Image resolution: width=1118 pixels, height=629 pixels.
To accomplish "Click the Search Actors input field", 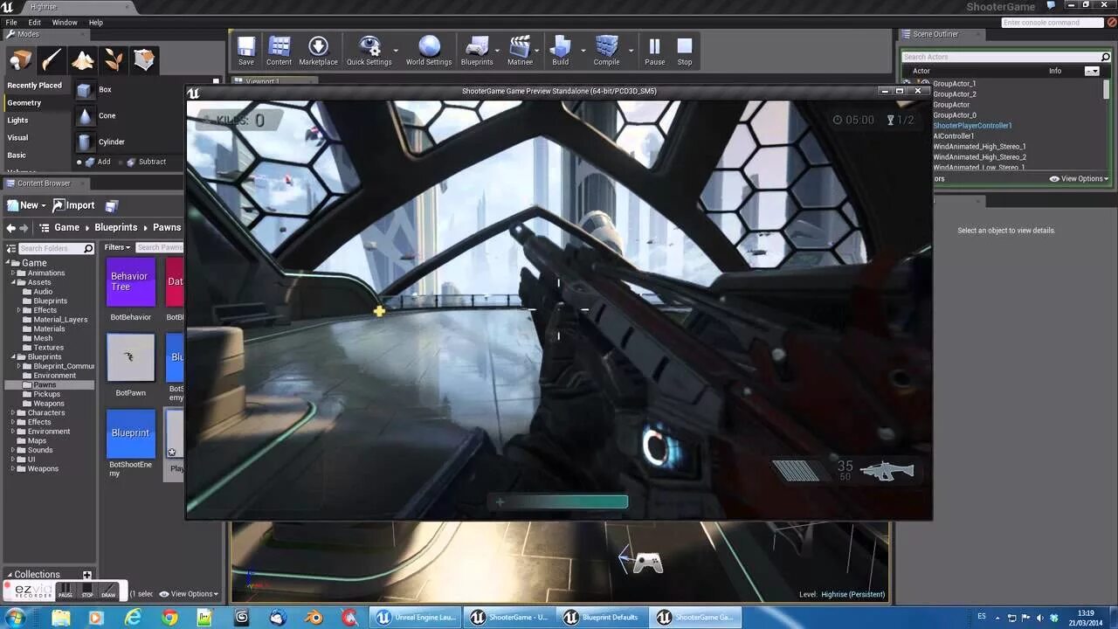I will [1000, 57].
